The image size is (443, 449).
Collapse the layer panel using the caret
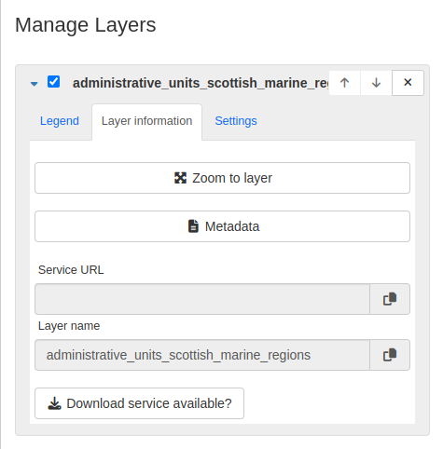pos(35,84)
